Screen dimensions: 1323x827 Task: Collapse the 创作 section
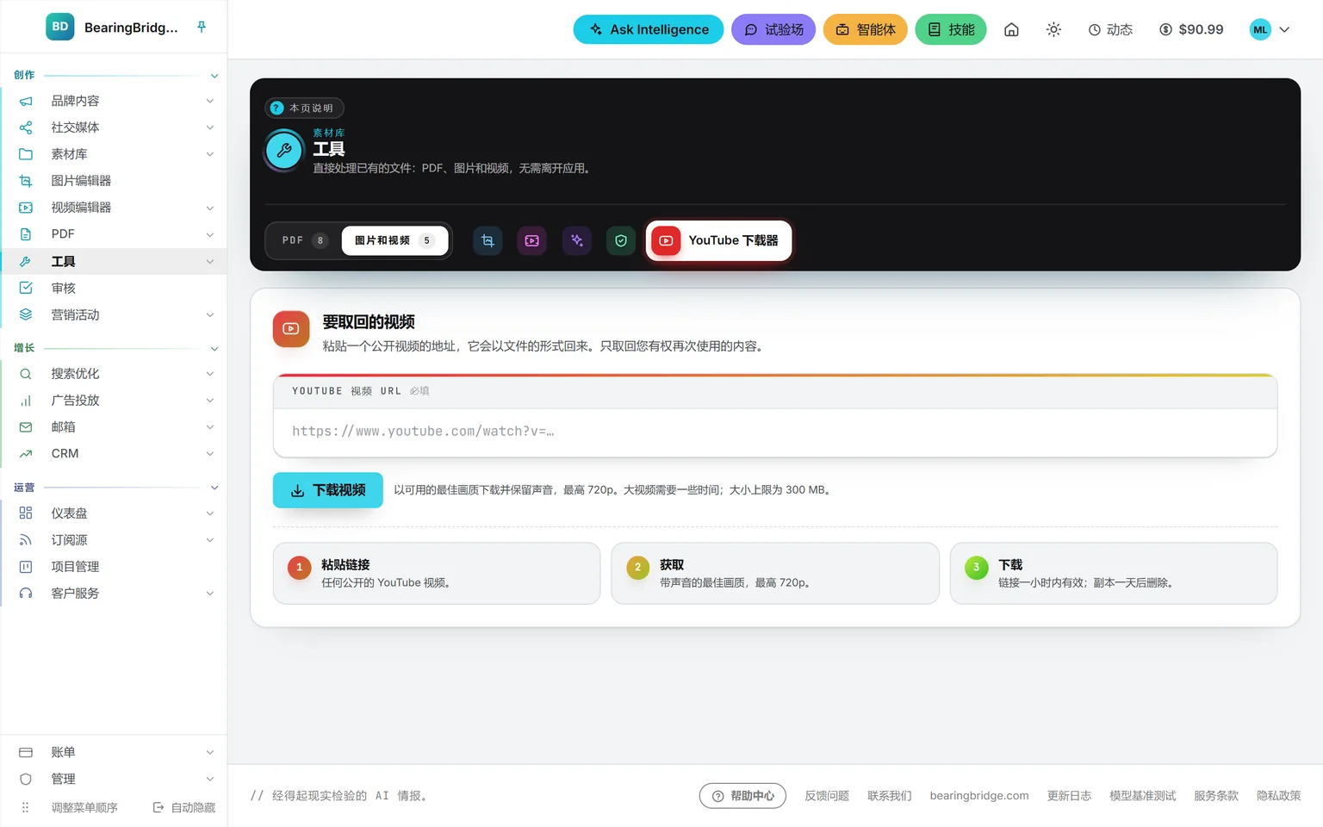[x=214, y=76]
